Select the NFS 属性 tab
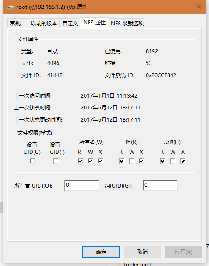The width and height of the screenshot is (209, 266). pyautogui.click(x=94, y=23)
